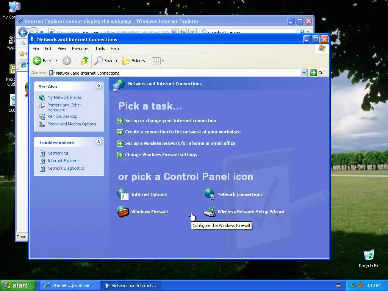Open the File menu in the Network window
The image size is (388, 291).
coord(36,48)
